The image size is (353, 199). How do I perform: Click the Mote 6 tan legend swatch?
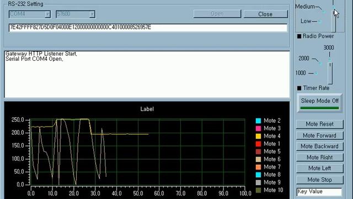tap(258, 159)
